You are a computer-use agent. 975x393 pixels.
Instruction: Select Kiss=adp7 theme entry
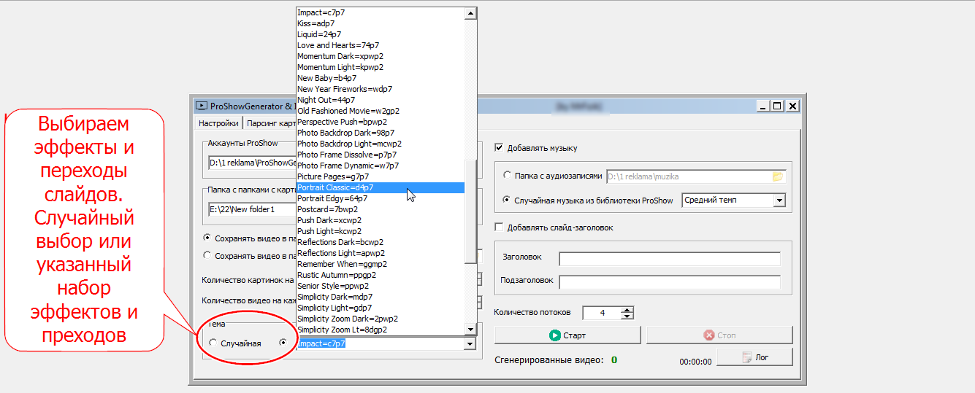[x=381, y=23]
